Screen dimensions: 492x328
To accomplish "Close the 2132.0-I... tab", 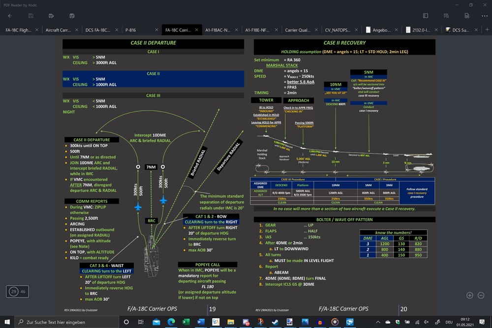I will click(x=436, y=30).
